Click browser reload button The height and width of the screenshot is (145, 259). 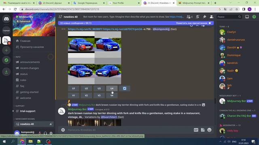(15, 9)
